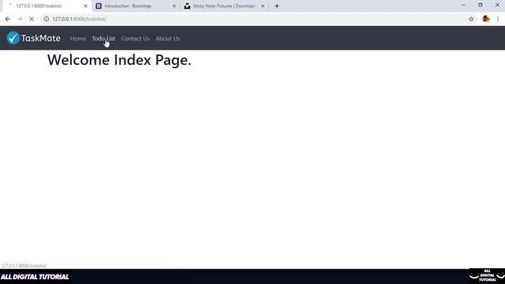Minimize the browser window
The image size is (505, 284).
tap(463, 6)
